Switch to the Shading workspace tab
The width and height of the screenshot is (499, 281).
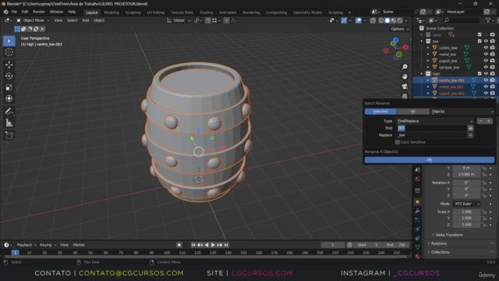point(206,12)
